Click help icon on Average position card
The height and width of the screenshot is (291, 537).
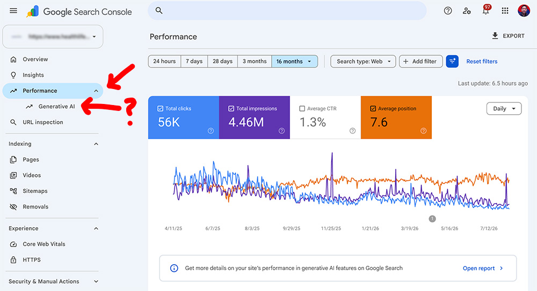[423, 131]
